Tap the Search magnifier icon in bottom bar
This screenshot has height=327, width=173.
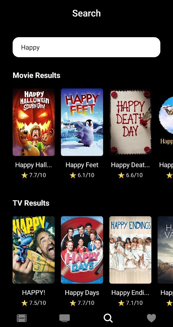coord(108,318)
